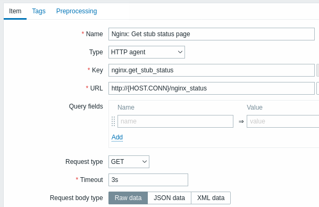Click the query field value placeholder input
The width and height of the screenshot is (319, 207).
tap(283, 121)
